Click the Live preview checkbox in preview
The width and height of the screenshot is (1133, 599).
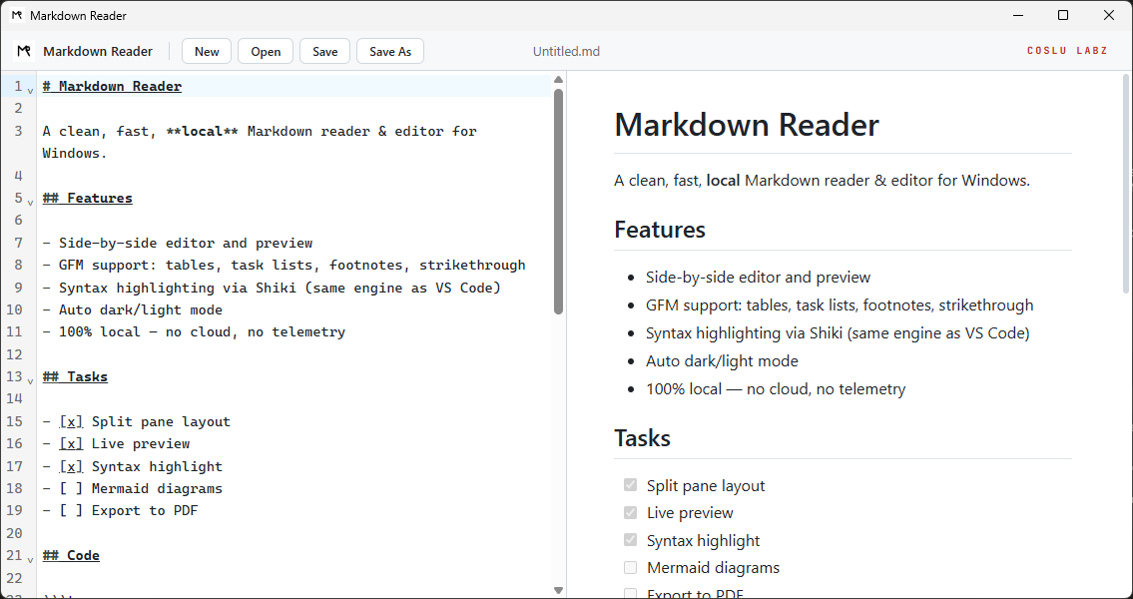(630, 512)
